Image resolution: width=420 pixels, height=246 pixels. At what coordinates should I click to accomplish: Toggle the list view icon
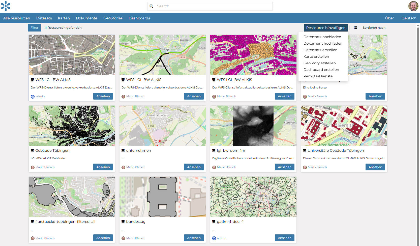(355, 28)
